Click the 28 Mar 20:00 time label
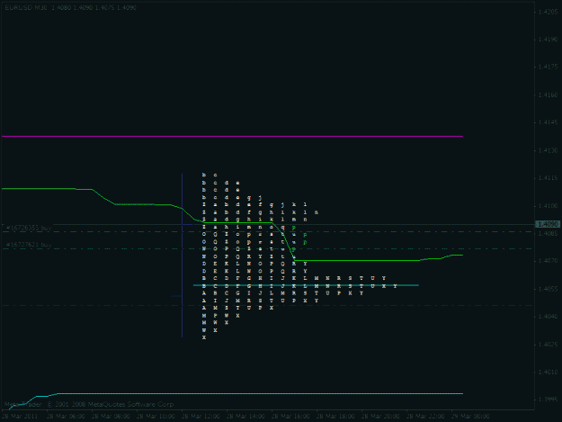The height and width of the screenshot is (422, 562). click(x=380, y=417)
